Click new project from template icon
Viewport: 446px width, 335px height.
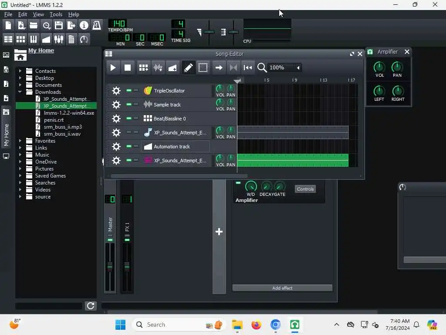(21, 25)
